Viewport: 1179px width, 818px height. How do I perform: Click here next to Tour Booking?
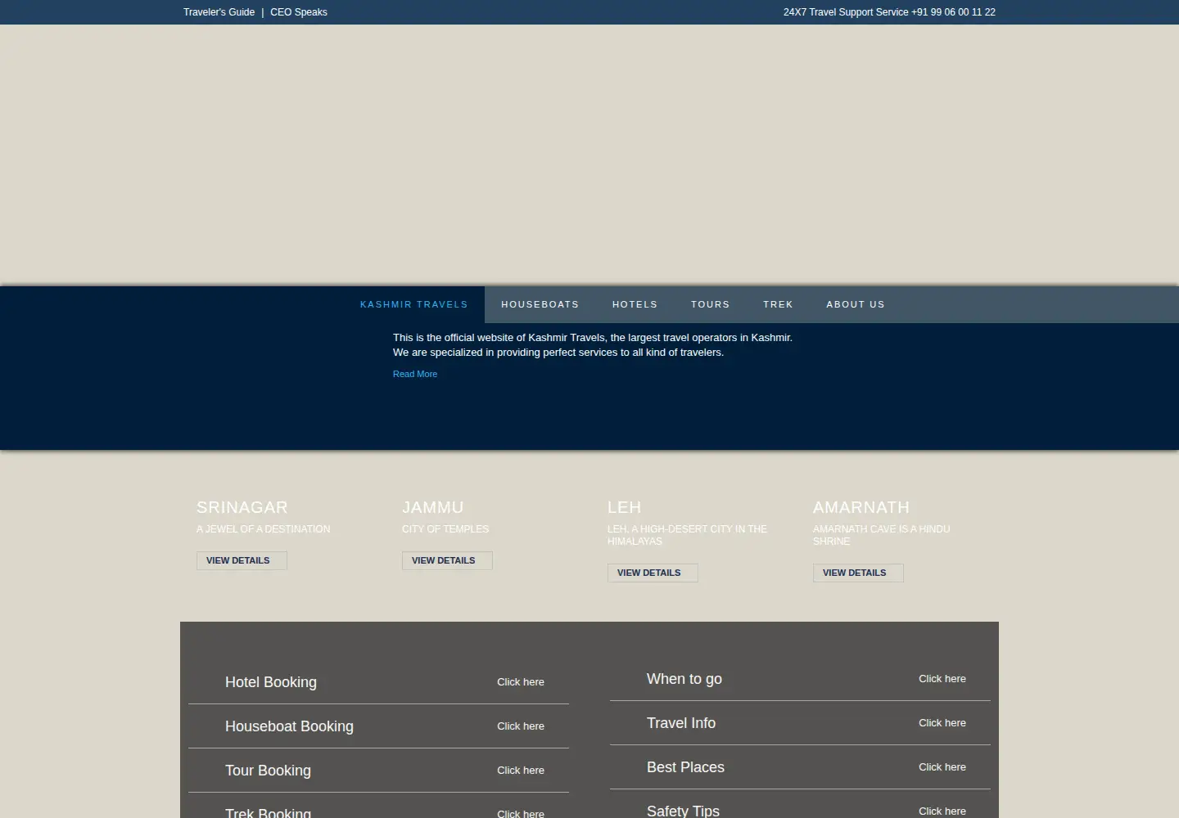[x=521, y=771]
